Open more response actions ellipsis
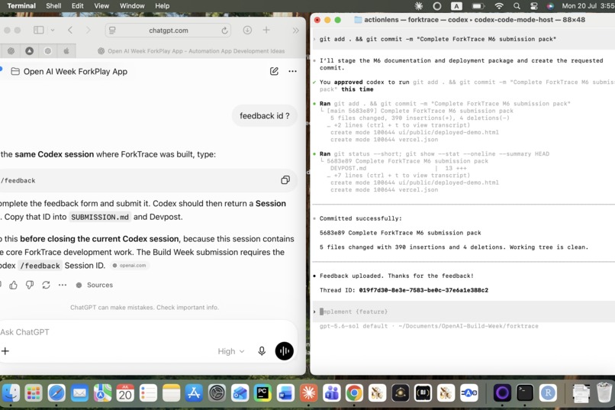Screen dimensions: 615x410 pos(63,285)
